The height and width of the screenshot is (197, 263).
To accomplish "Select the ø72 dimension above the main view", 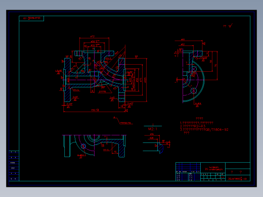I will [x=93, y=36].
